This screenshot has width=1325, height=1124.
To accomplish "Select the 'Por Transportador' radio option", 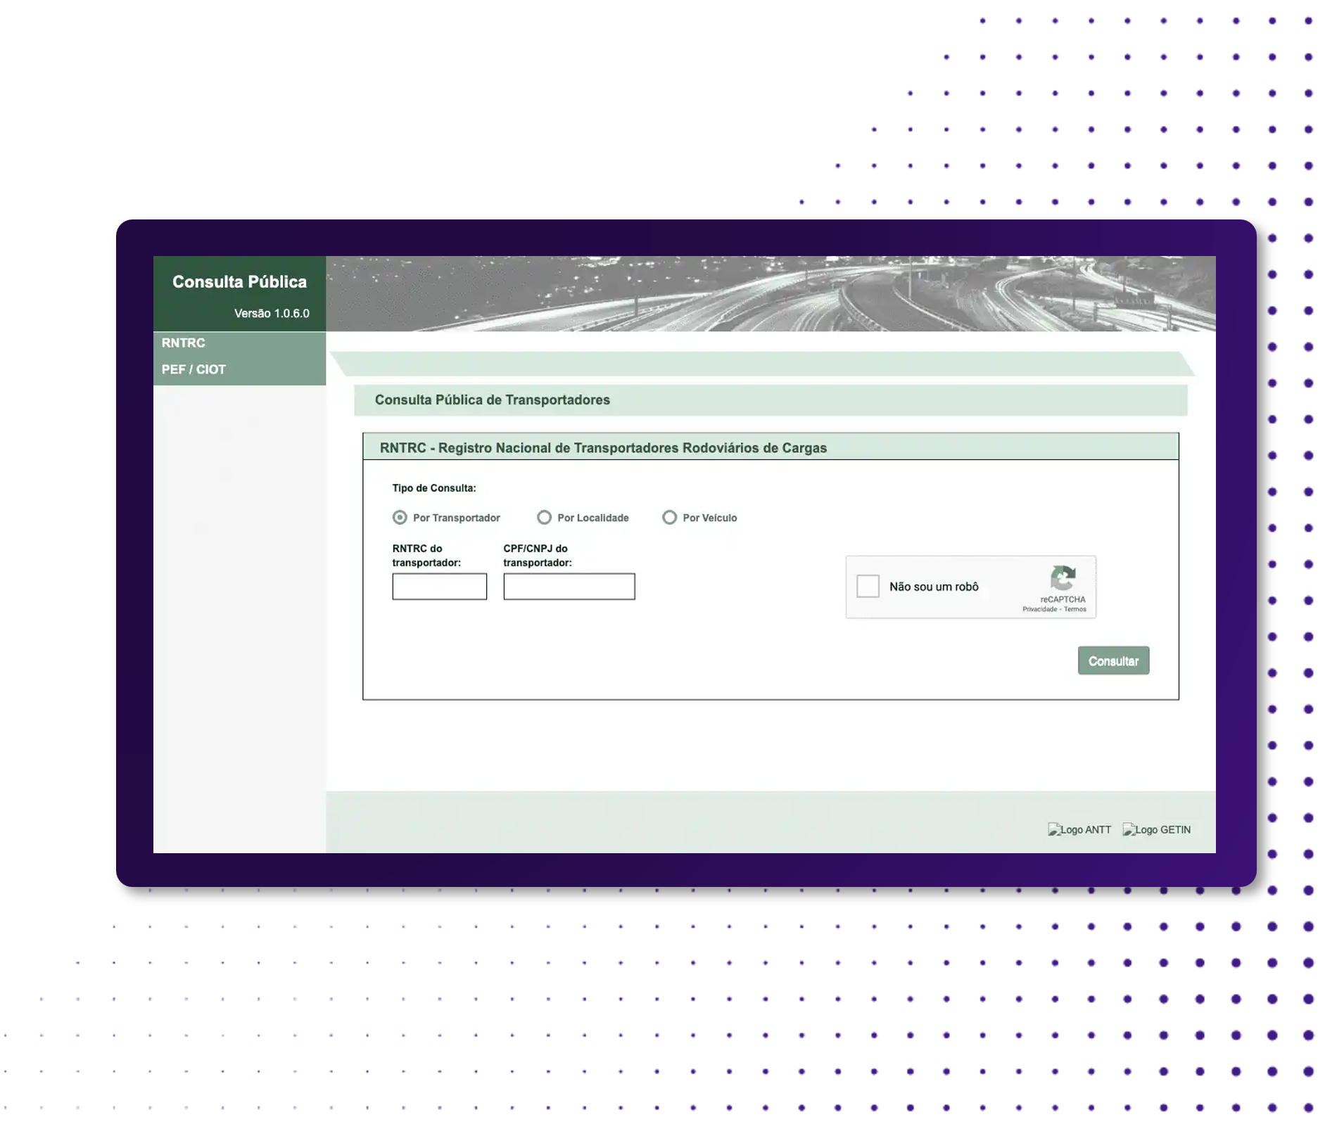I will point(400,518).
